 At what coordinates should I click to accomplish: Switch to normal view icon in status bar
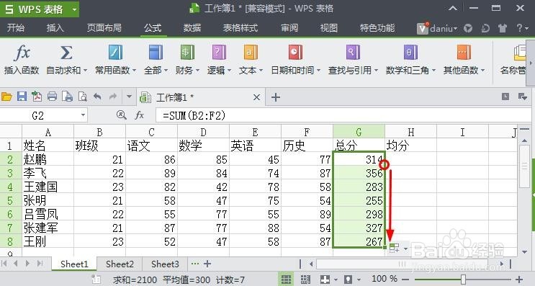(x=286, y=280)
